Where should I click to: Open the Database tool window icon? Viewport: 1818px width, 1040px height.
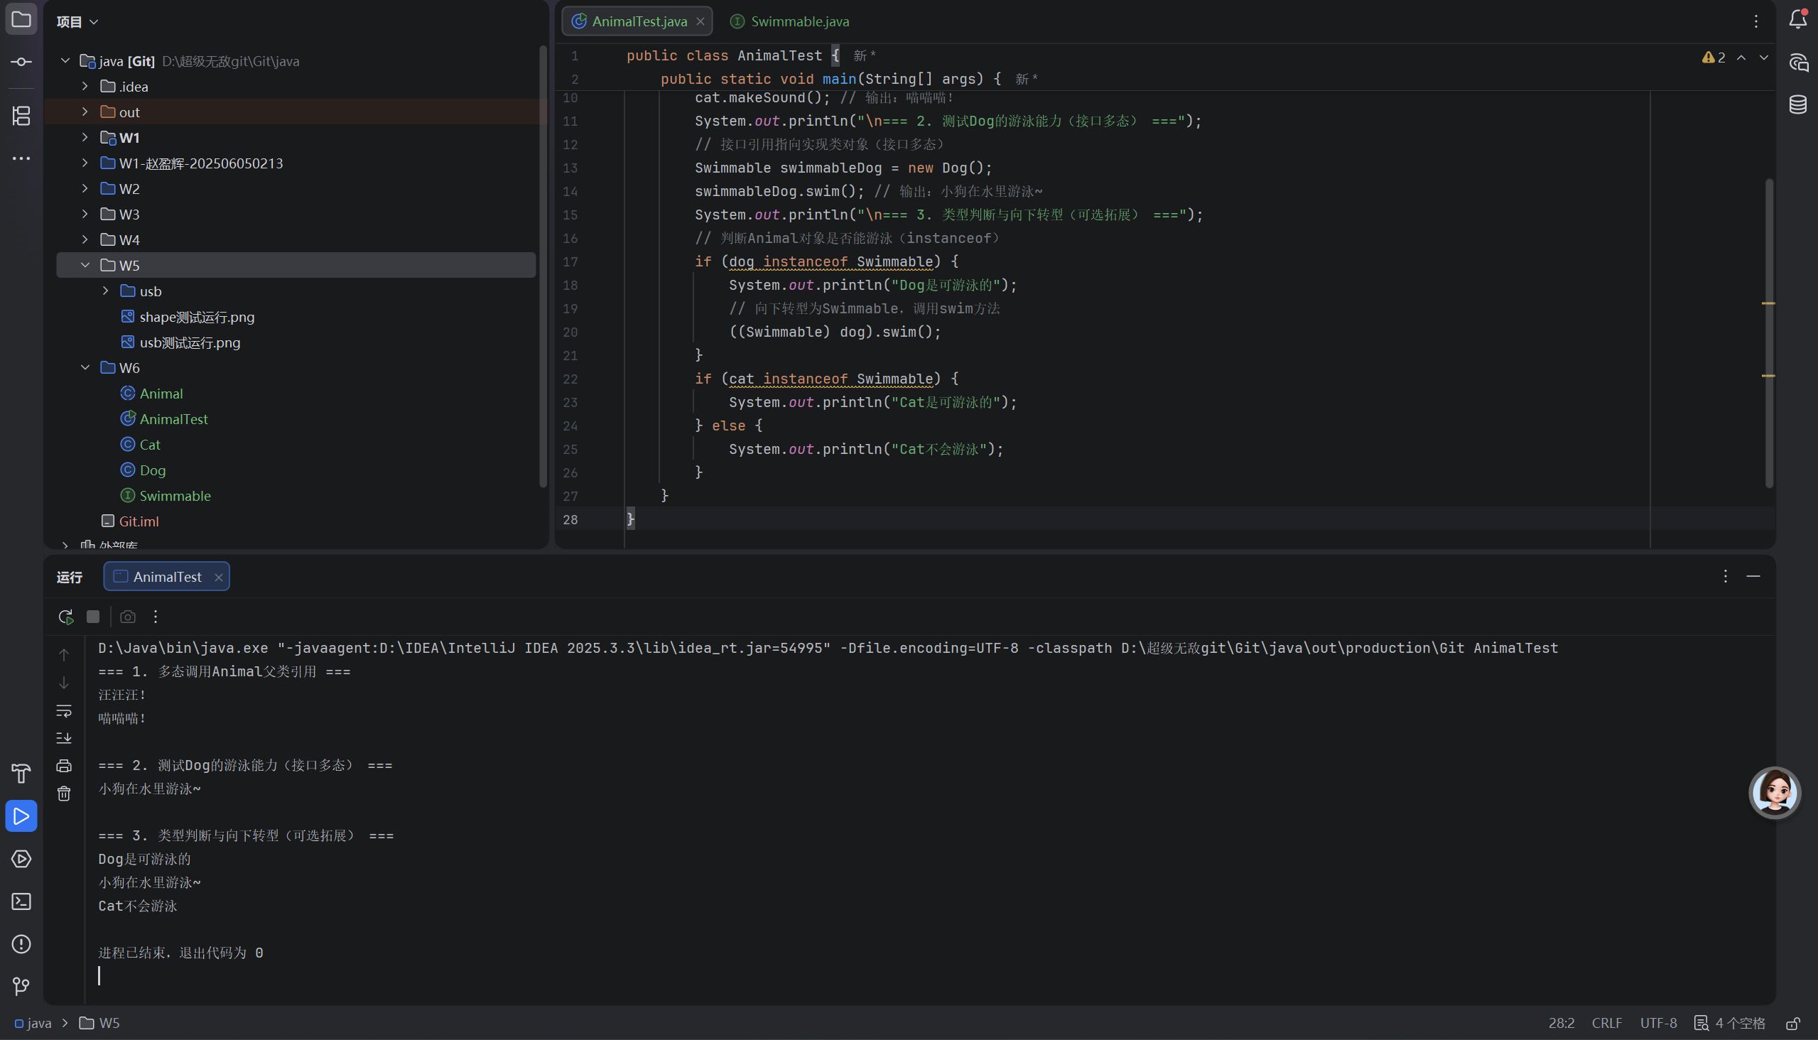[x=1797, y=104]
